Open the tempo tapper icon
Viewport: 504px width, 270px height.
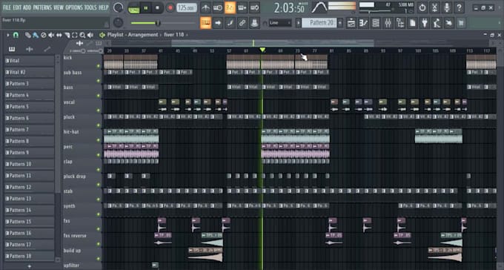437,23
